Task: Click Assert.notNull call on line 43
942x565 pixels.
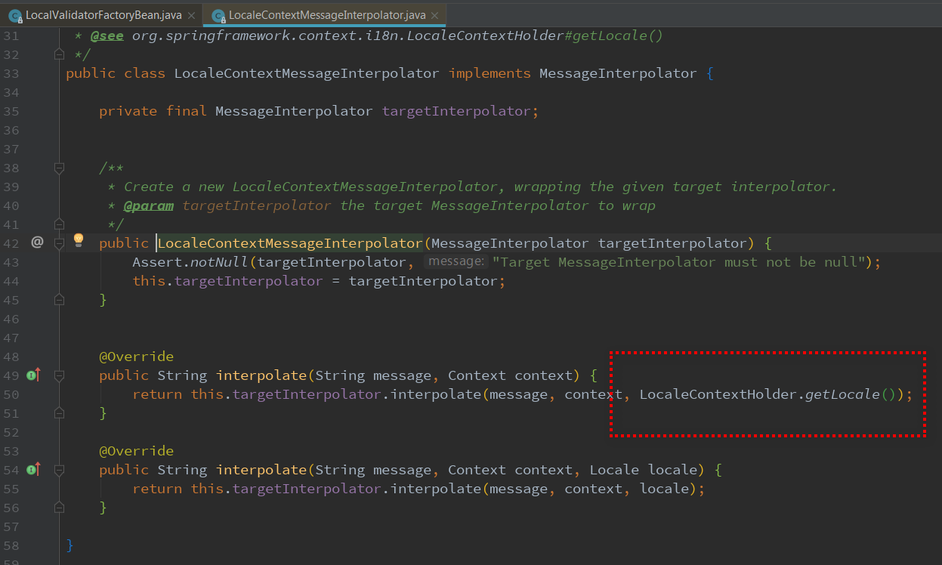Action: tap(191, 262)
